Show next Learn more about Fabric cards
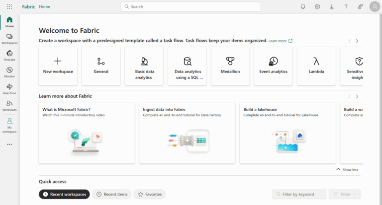Screen dimensions: 382x205 (x=357, y=96)
